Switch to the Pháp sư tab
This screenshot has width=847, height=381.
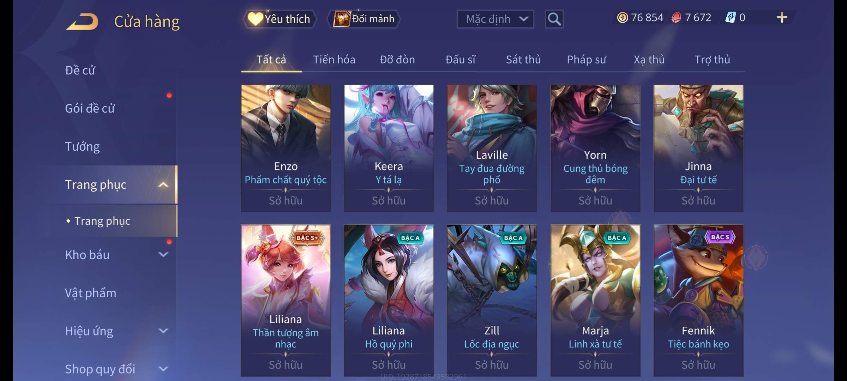coord(586,60)
